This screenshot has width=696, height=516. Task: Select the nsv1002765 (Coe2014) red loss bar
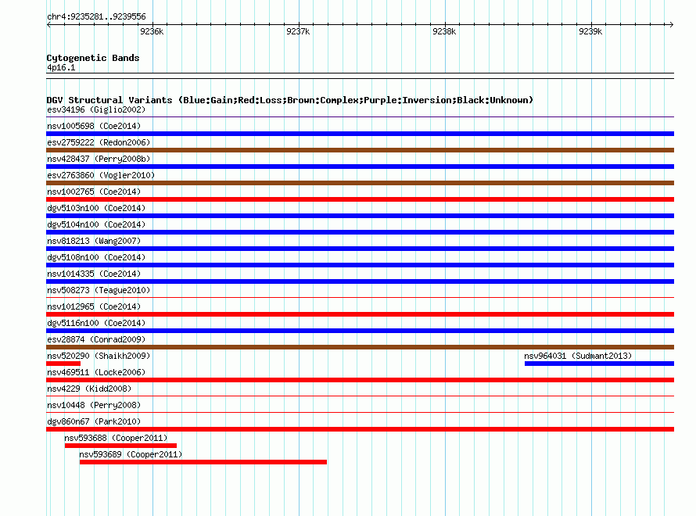click(360, 199)
